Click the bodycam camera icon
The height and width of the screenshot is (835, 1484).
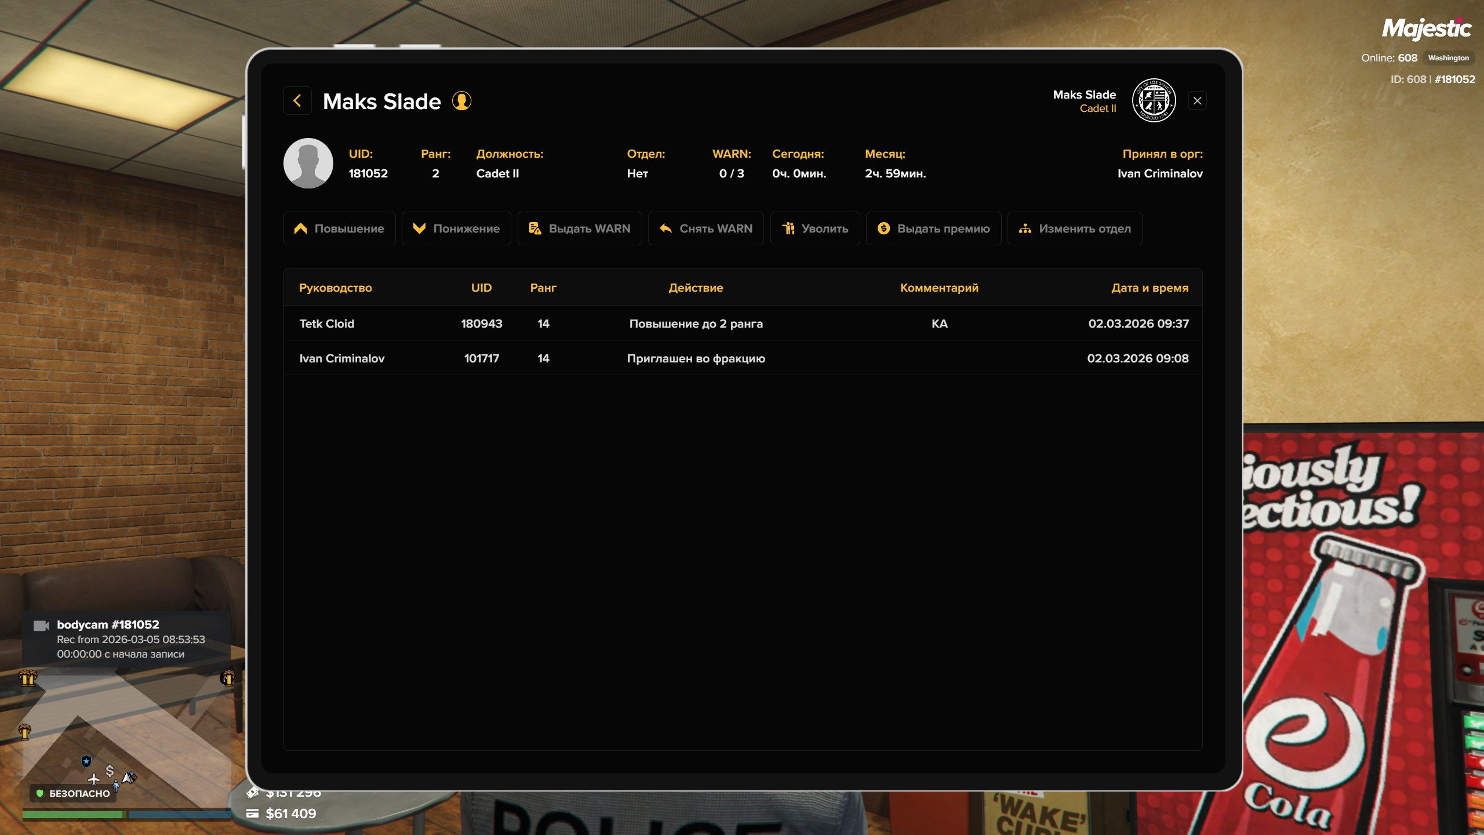pyautogui.click(x=41, y=625)
